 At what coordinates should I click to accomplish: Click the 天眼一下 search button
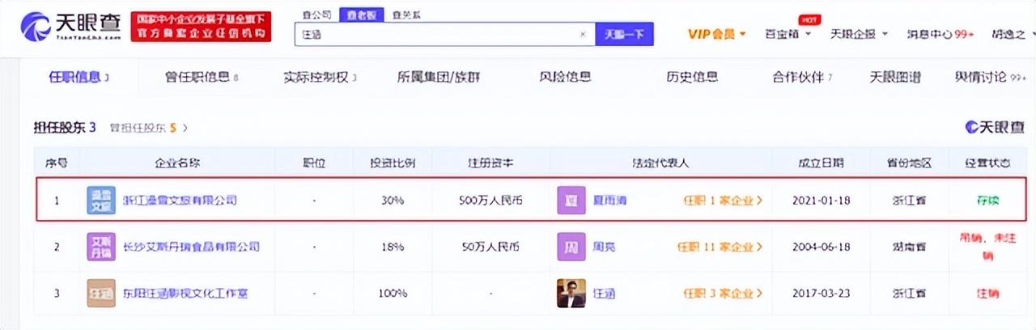[x=624, y=34]
